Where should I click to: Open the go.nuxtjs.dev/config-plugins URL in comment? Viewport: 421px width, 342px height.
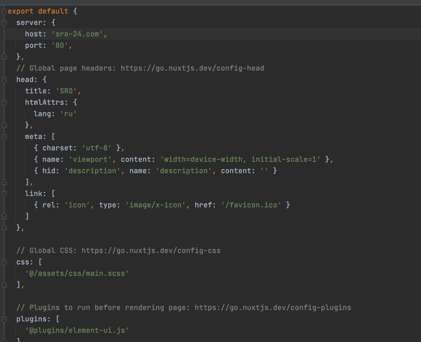point(273,308)
